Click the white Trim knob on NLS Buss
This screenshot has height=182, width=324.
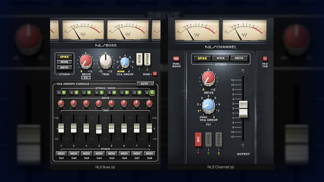point(105,61)
